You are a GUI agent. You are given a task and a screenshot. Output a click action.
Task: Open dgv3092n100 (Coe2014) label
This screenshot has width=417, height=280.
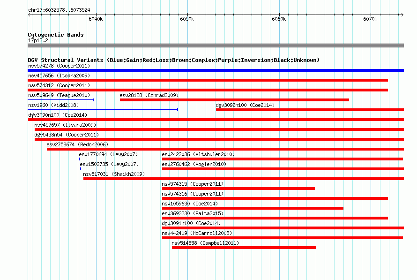point(245,105)
